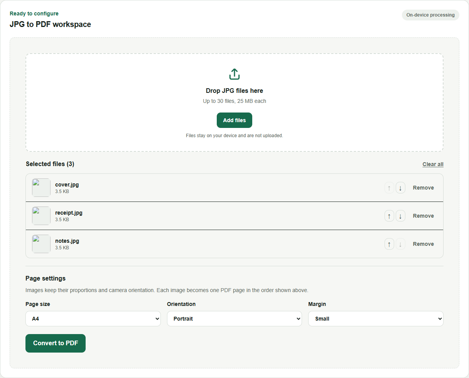Open the notes.jpg thumbnail preview
Screen dimensions: 469x378
41,244
